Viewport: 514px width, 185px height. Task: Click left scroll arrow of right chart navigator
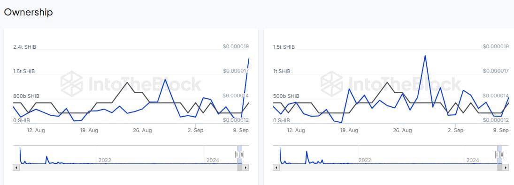[276, 167]
